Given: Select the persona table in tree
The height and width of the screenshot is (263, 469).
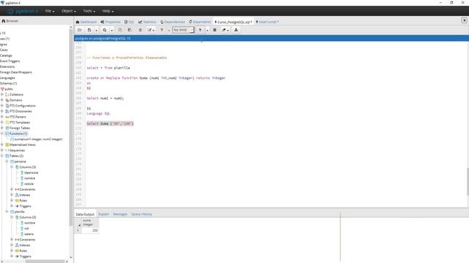Looking at the screenshot, I should pos(20,161).
